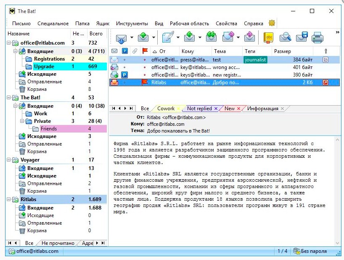Screen dimensions: 344x260
Task: Click the search messages magnifier icon
Action: click(x=285, y=38)
